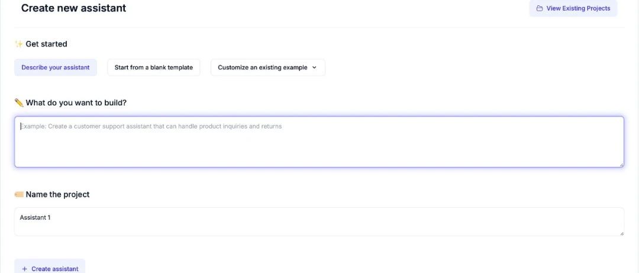Viewport: 639px width, 273px height.
Task: Open the Customize an existing example dropdown
Action: 267,68
